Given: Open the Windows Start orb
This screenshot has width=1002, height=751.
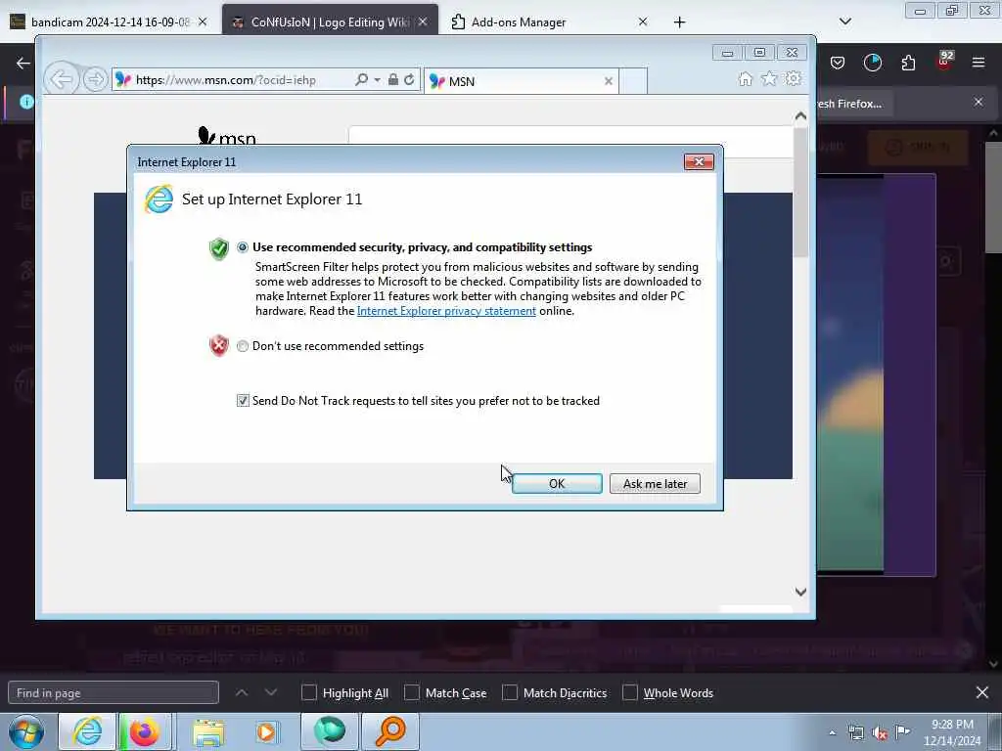Looking at the screenshot, I should pos(26,731).
